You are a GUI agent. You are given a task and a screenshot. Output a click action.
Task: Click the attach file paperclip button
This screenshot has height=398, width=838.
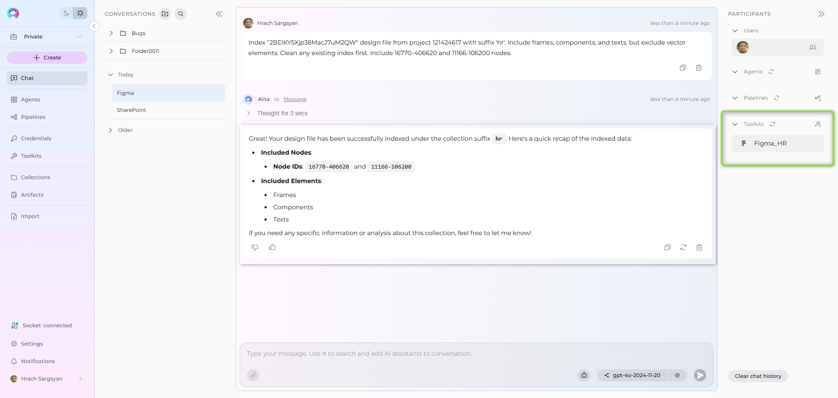pos(253,375)
